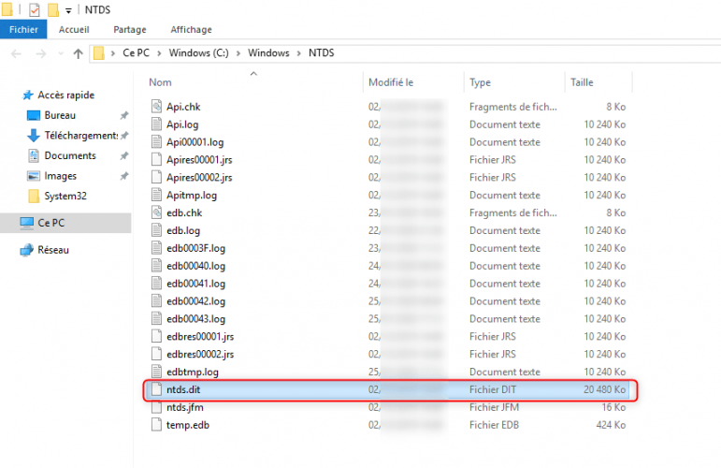This screenshot has width=721, height=468.
Task: Click the edb00041.log file icon
Action: pos(156,284)
